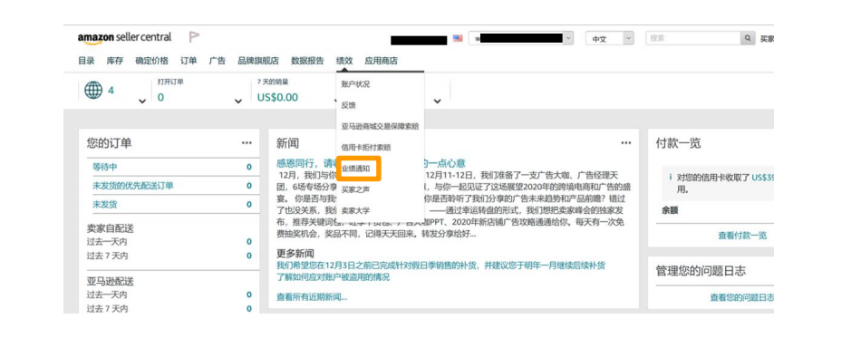Image resolution: width=851 pixels, height=348 pixels.
Task: Open the 数据报告 menu
Action: 307,61
